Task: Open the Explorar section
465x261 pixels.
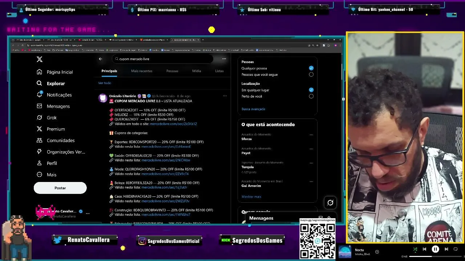Action: (51, 83)
